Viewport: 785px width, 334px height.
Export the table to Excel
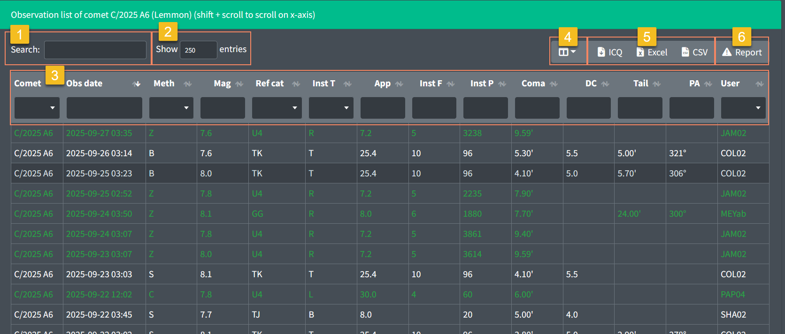point(652,52)
